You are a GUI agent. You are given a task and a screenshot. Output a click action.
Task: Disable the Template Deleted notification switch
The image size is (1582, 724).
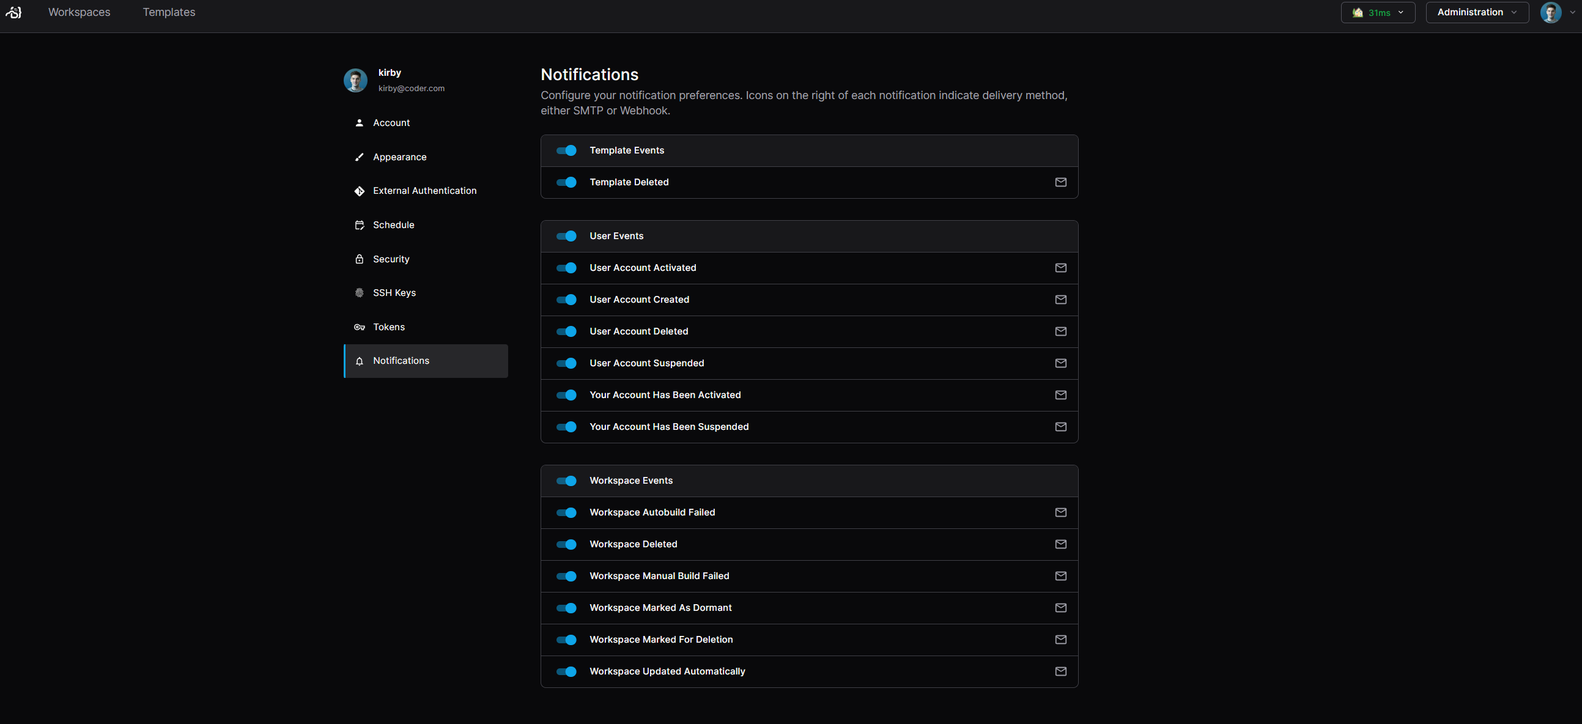[x=566, y=182]
